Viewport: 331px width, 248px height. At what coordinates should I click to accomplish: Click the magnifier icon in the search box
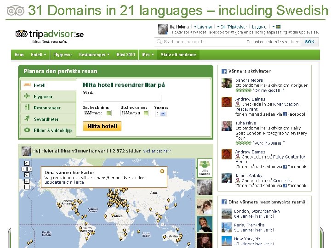pyautogui.click(x=159, y=42)
